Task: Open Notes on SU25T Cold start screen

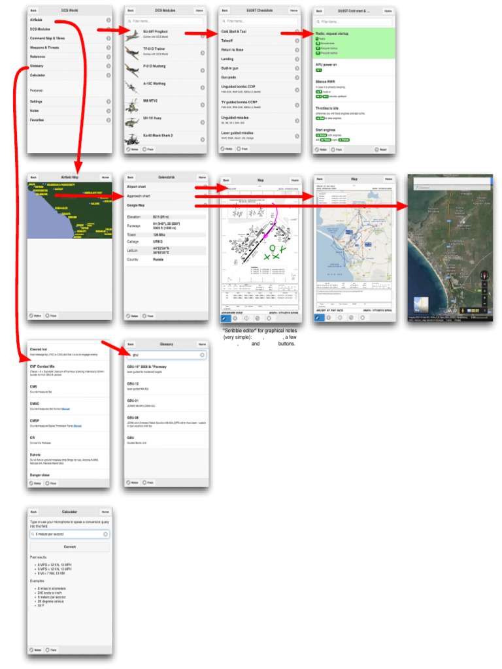Action: pyautogui.click(x=322, y=150)
